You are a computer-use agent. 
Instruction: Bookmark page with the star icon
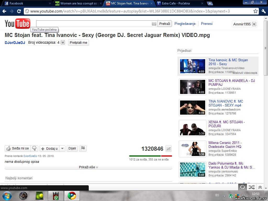[255, 11]
